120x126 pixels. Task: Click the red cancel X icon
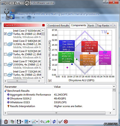66,122
